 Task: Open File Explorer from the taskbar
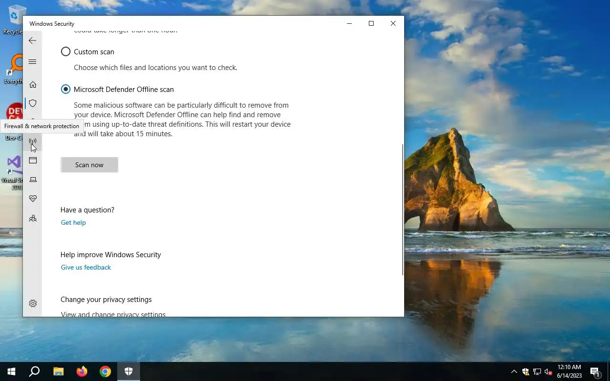(x=59, y=371)
